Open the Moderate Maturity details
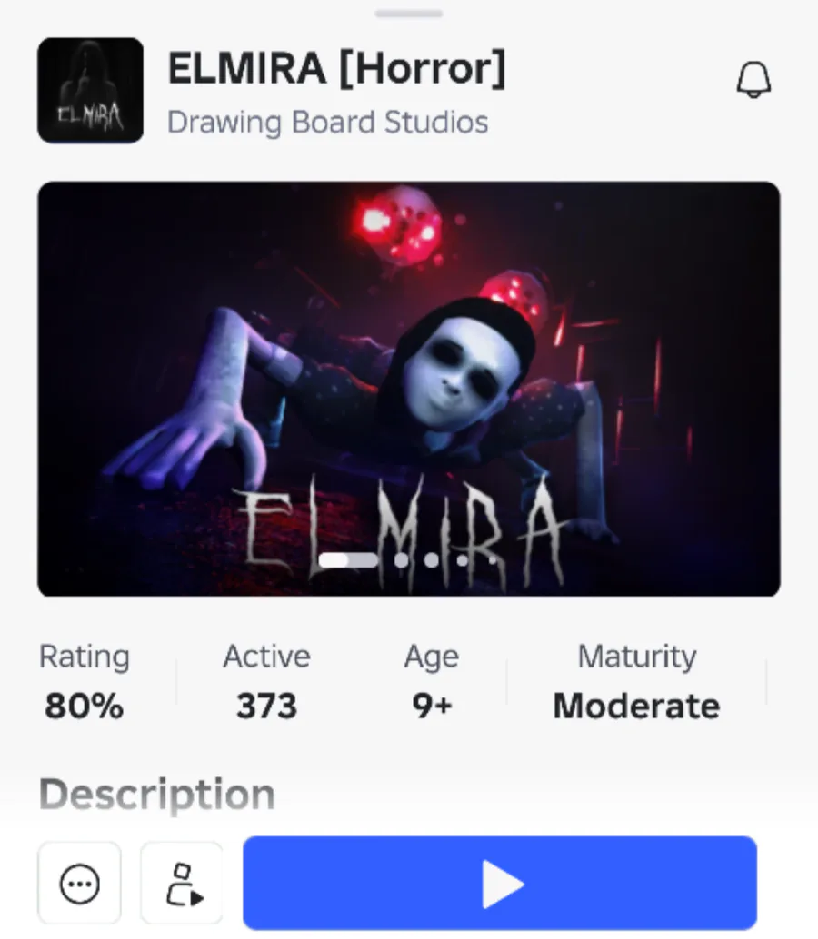The width and height of the screenshot is (818, 939). click(x=636, y=681)
